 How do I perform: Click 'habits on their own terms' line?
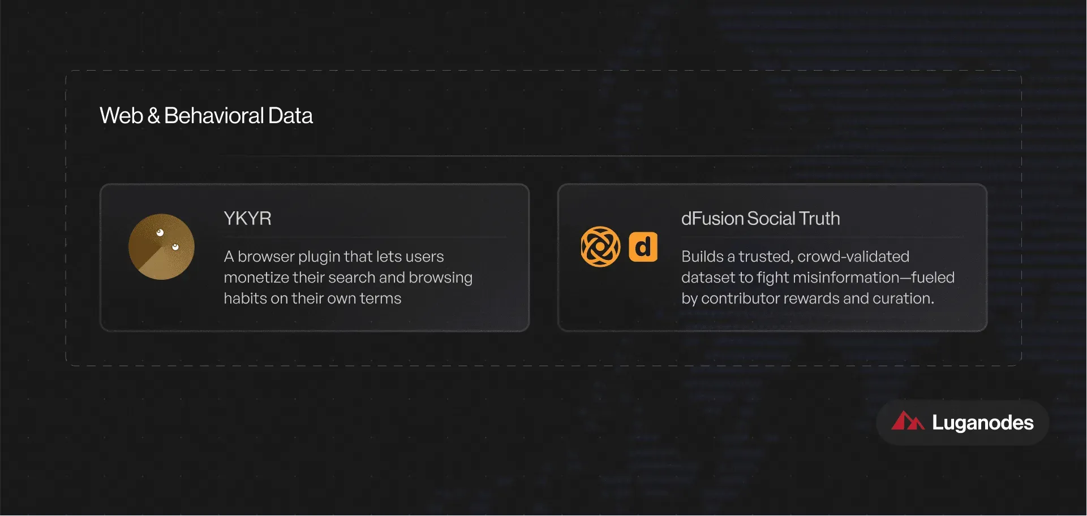[x=312, y=298]
